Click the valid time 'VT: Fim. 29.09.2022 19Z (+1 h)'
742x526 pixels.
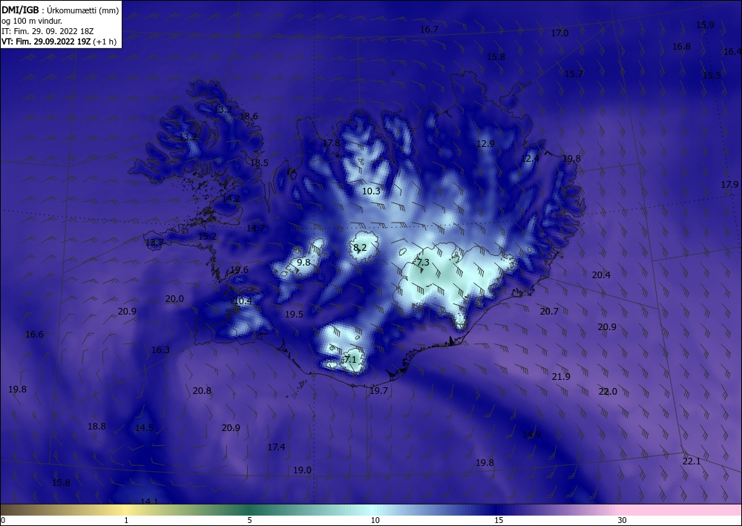[x=59, y=42]
